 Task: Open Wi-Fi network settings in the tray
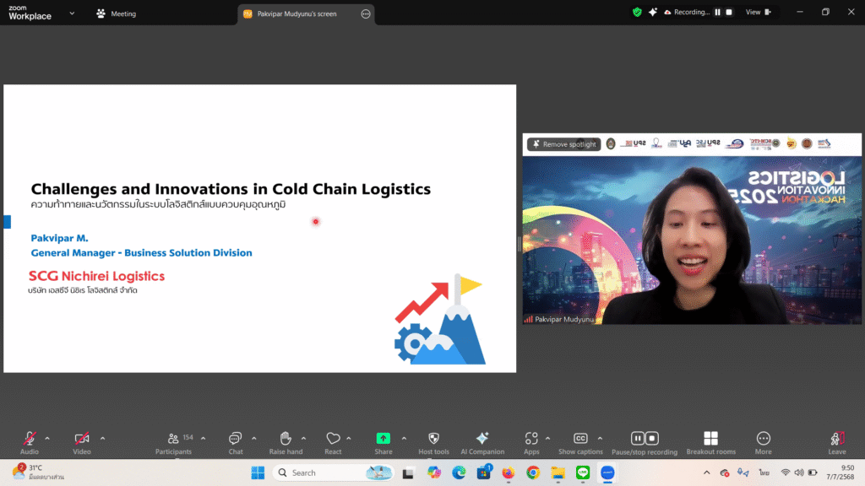(786, 472)
